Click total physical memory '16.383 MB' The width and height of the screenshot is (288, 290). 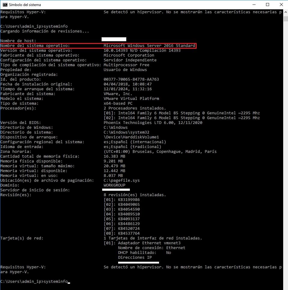coord(115,156)
